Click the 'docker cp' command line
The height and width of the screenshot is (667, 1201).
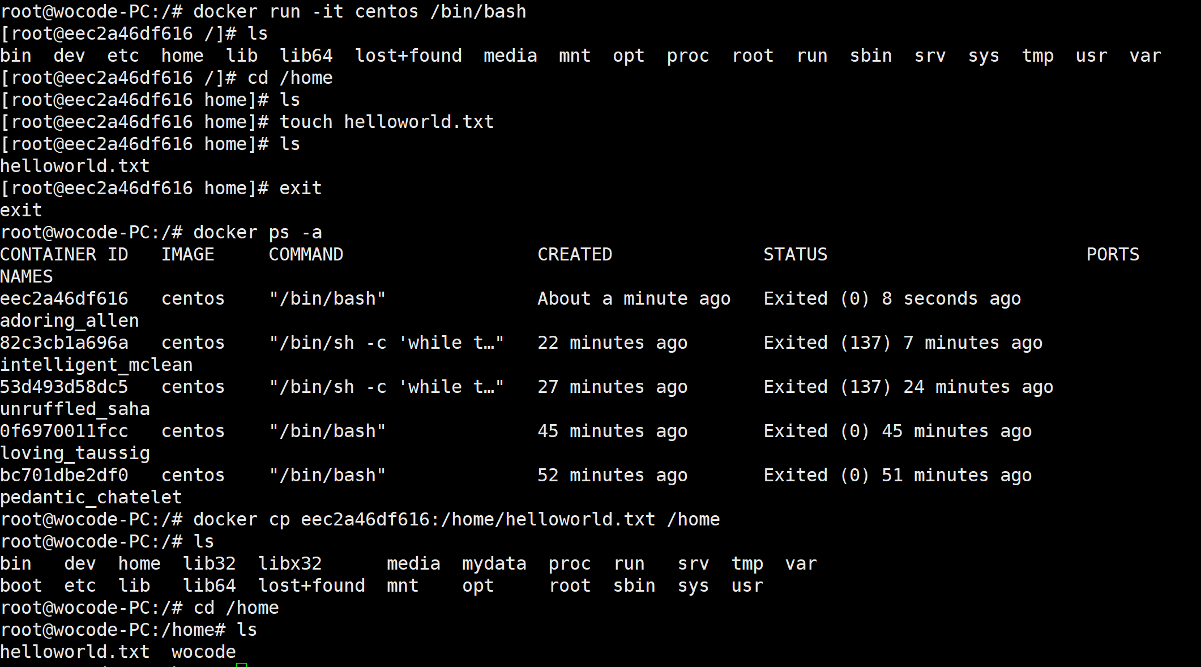[456, 520]
